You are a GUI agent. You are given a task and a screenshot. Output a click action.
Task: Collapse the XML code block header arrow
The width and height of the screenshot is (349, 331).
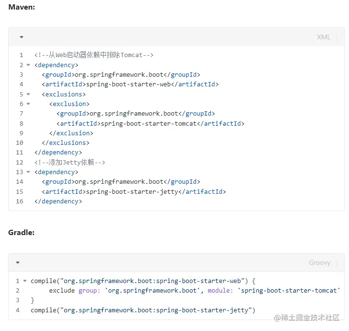click(x=22, y=37)
